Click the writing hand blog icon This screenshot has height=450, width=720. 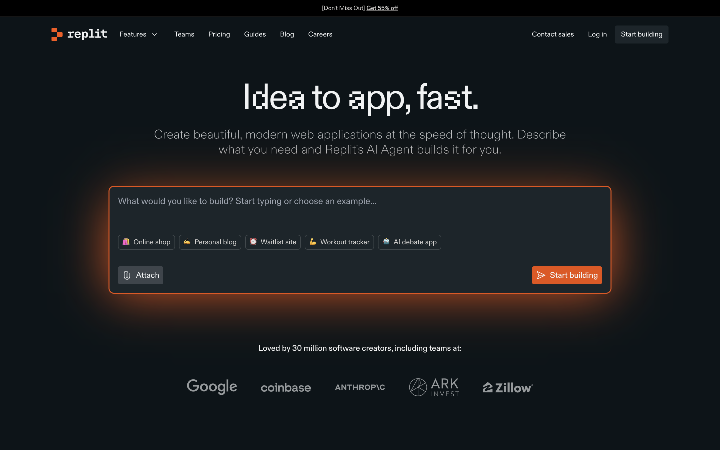pos(187,242)
